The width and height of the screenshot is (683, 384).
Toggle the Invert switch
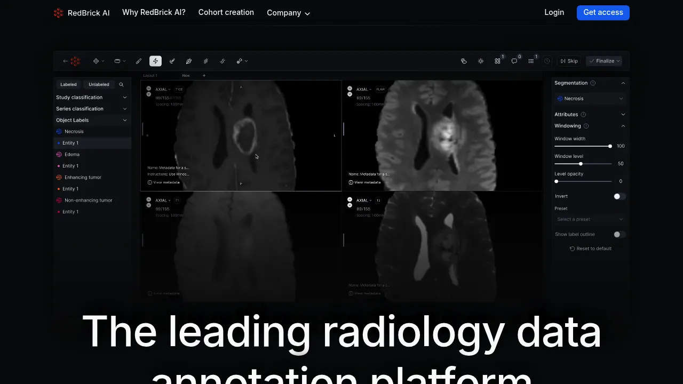tap(620, 196)
